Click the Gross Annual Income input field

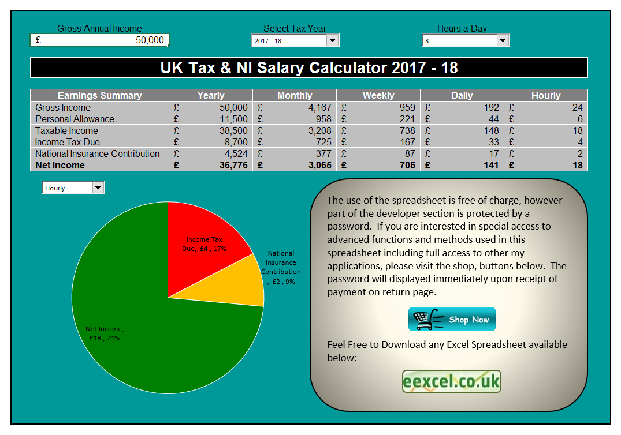click(99, 40)
